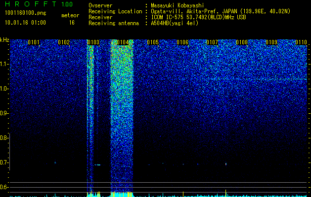
Task: Click the version number 1.0.0
Action: pyautogui.click(x=67, y=4)
